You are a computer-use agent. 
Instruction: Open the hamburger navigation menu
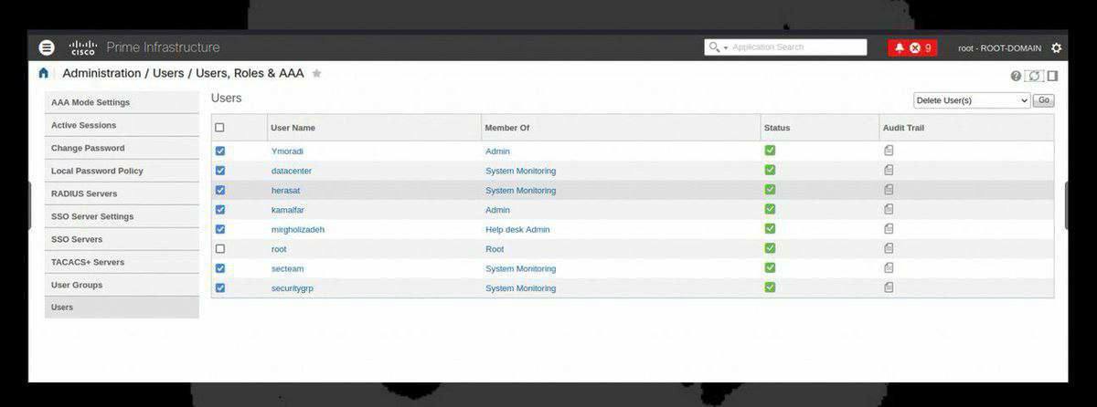pyautogui.click(x=47, y=47)
